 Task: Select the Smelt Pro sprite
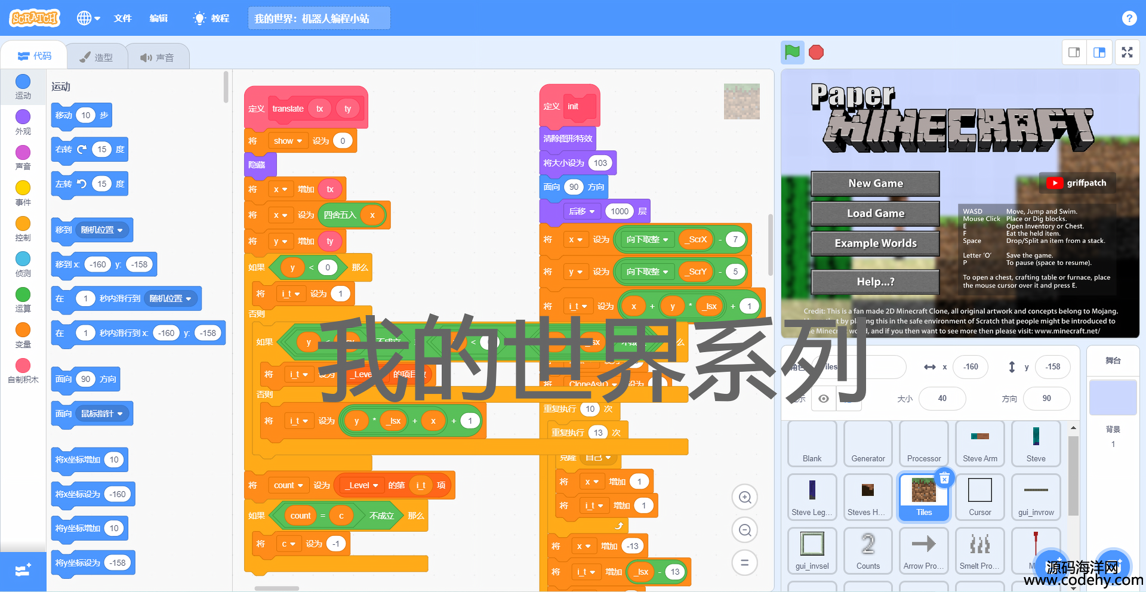979,550
